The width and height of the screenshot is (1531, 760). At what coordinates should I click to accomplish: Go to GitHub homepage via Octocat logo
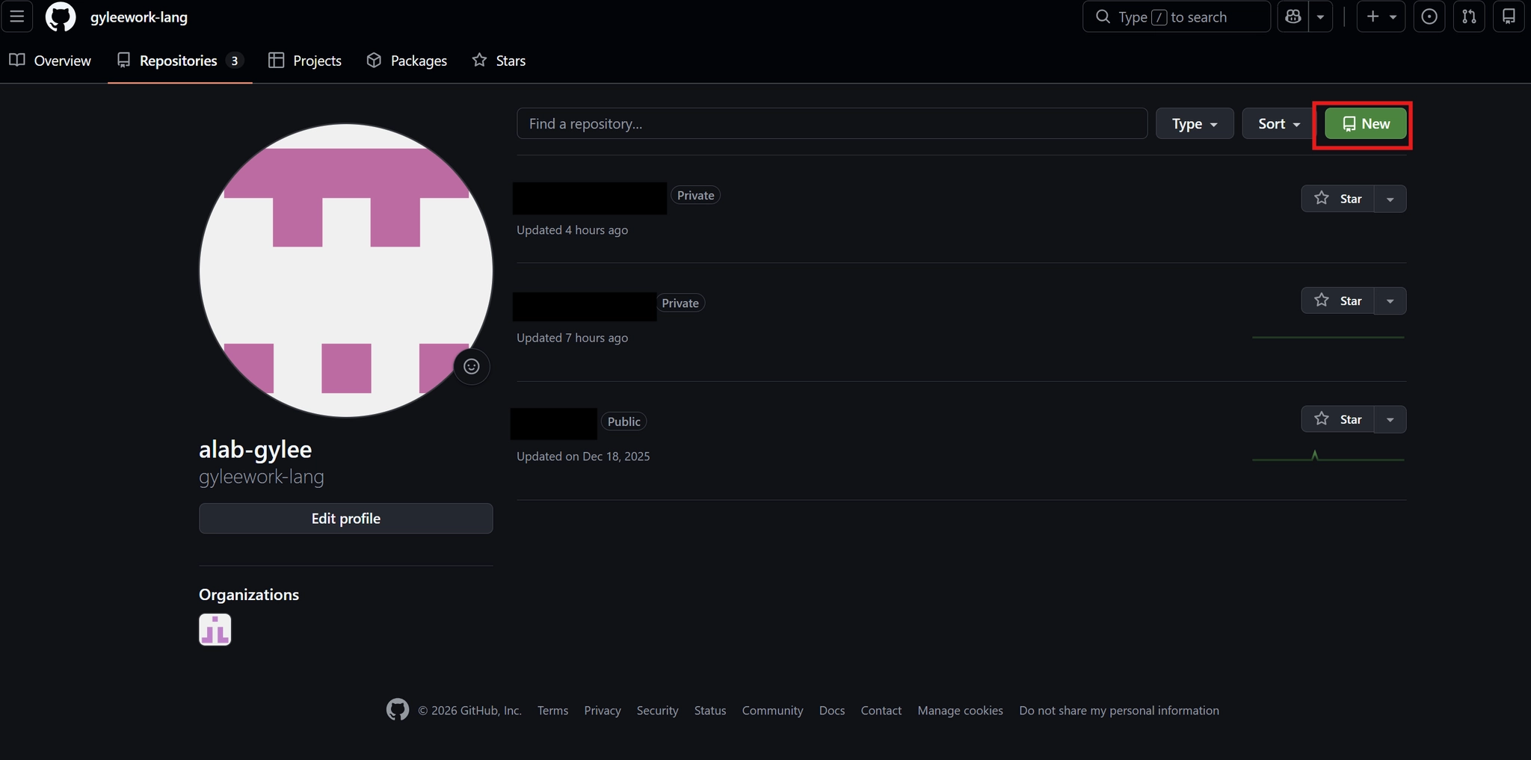coord(61,16)
